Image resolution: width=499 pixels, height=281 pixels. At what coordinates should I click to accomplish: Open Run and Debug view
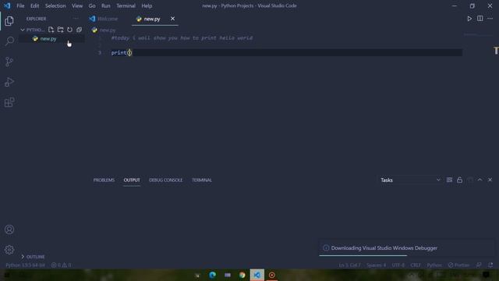click(x=9, y=82)
